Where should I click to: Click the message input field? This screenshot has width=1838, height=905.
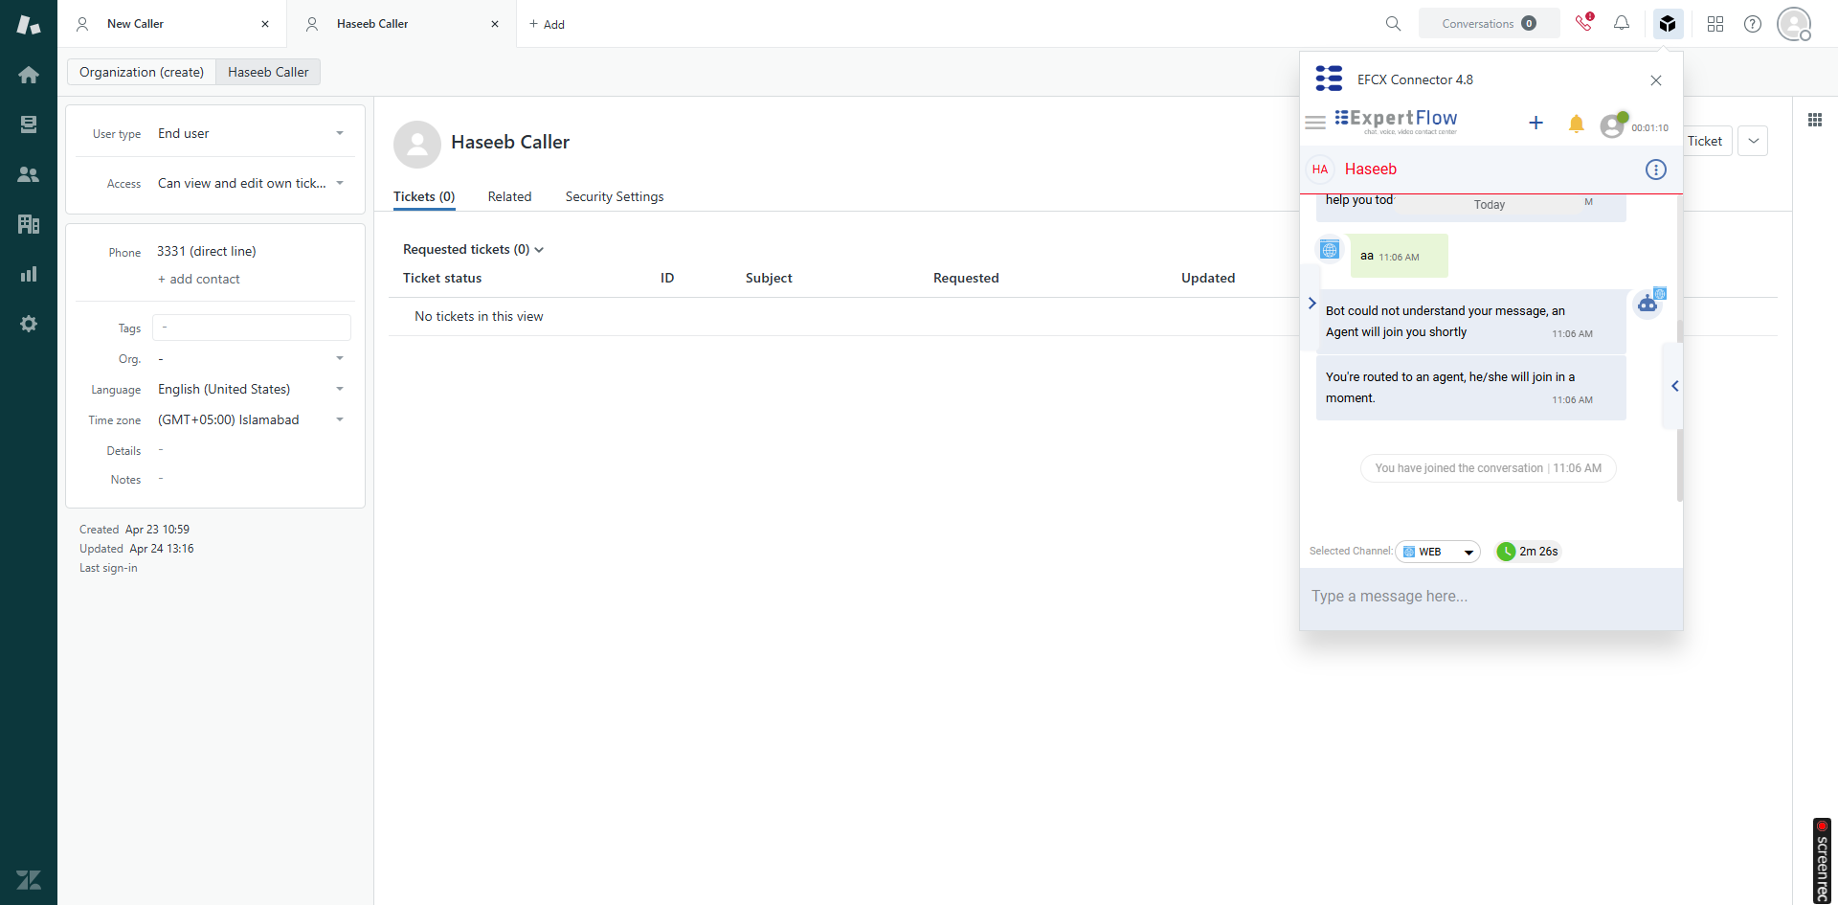pos(1490,597)
